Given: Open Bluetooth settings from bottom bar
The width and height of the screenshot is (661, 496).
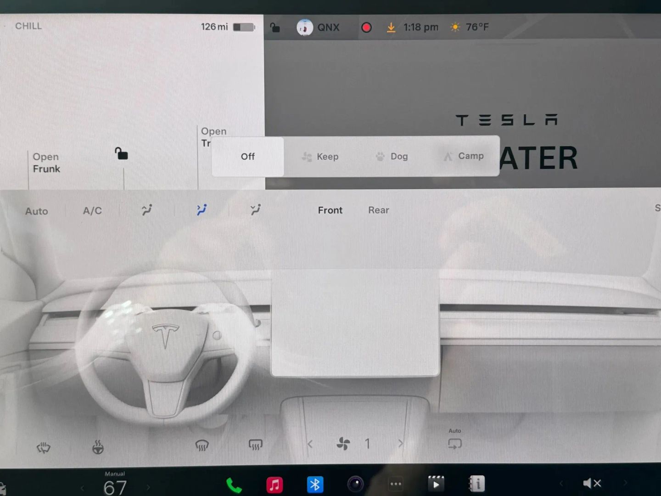Looking at the screenshot, I should 315,485.
